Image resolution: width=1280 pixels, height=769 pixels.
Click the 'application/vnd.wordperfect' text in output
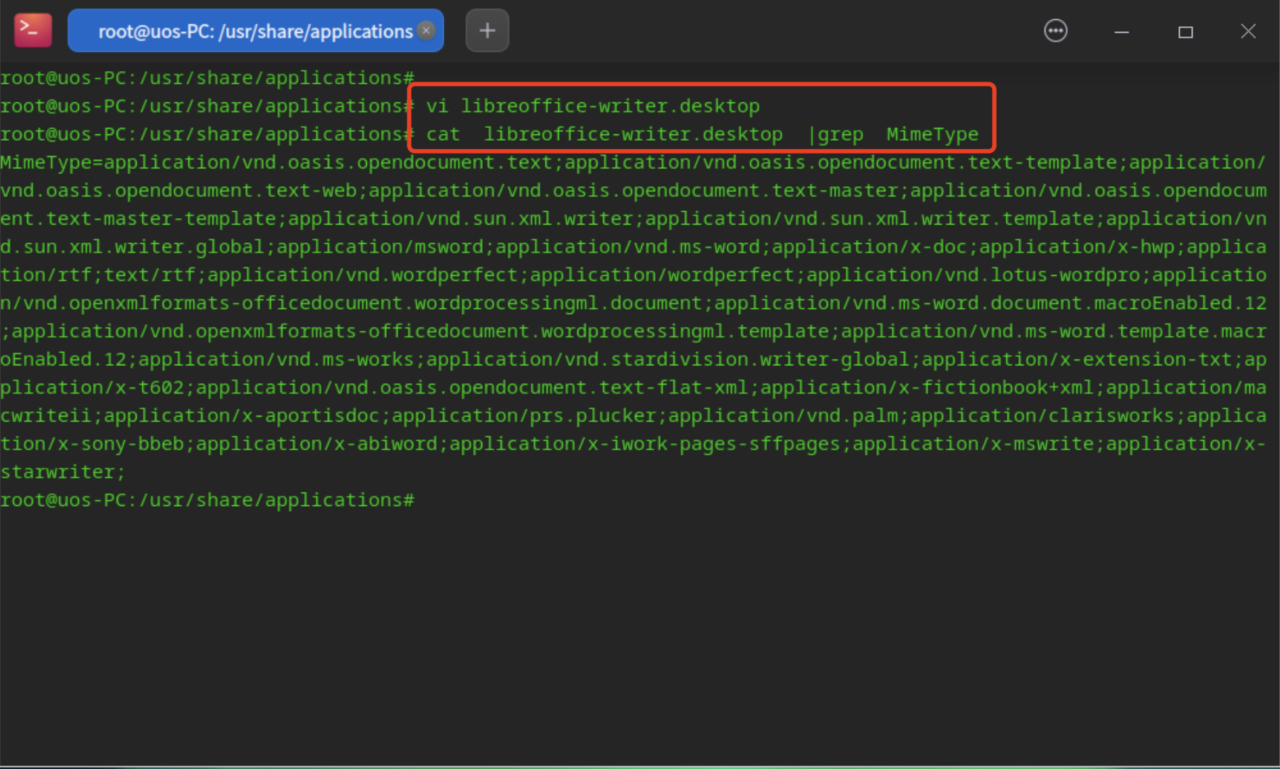tap(363, 275)
